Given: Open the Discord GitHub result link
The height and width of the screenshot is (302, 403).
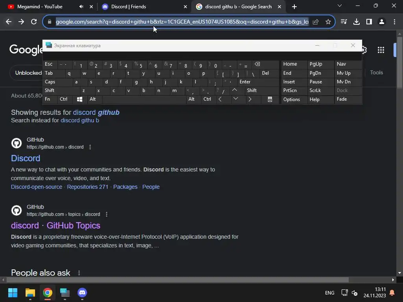Looking at the screenshot, I should click(26, 158).
